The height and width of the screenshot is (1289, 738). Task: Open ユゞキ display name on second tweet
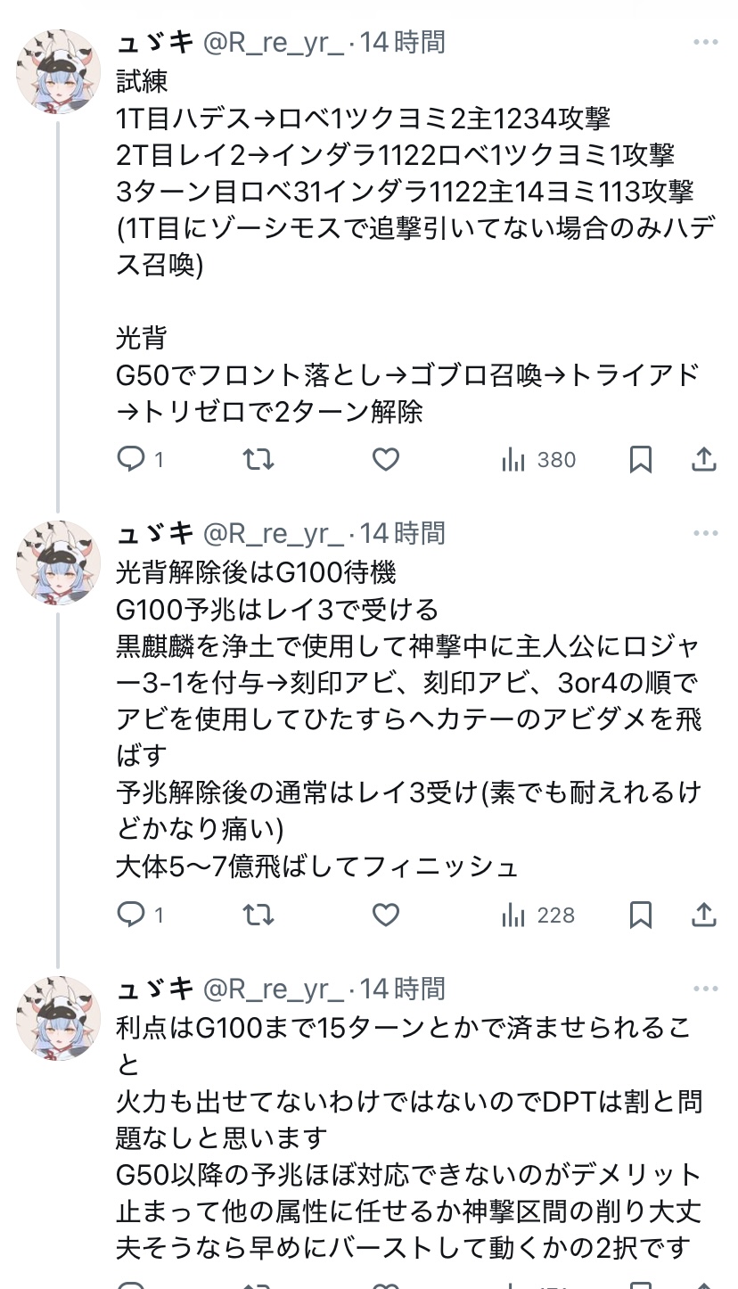[155, 534]
